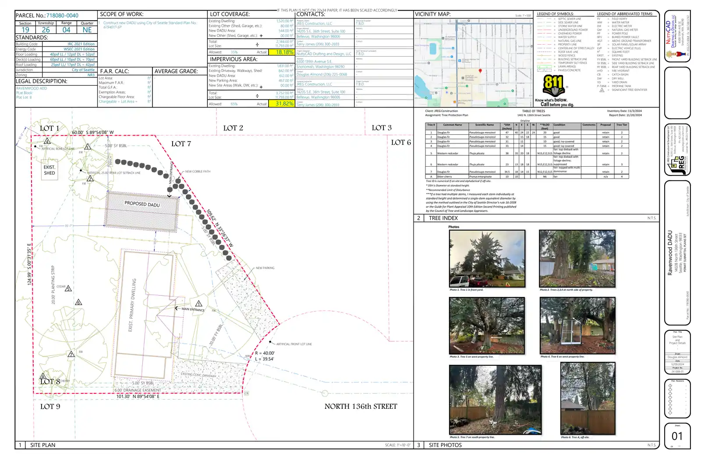Open Photo 6 of off-site Tree A
Screen dimensions: 701x454
(x=588, y=398)
